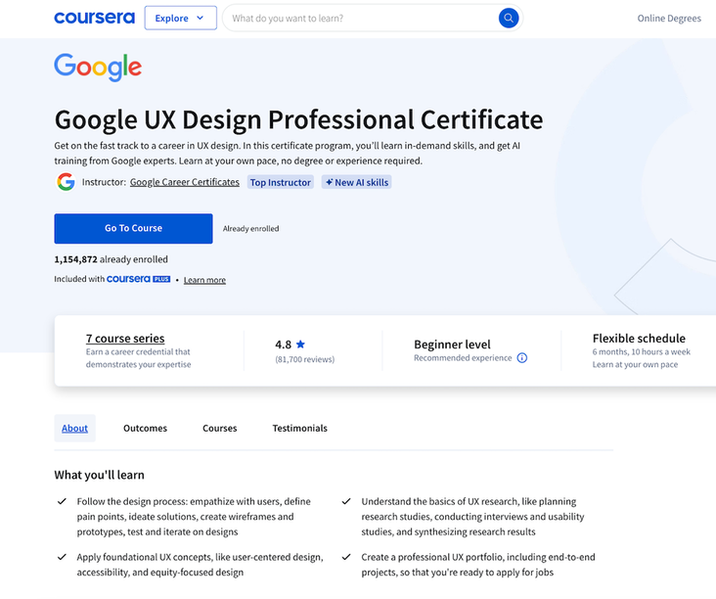
Task: Click checkmark beside 'Create a professional UX portfolio'
Action: (346, 557)
